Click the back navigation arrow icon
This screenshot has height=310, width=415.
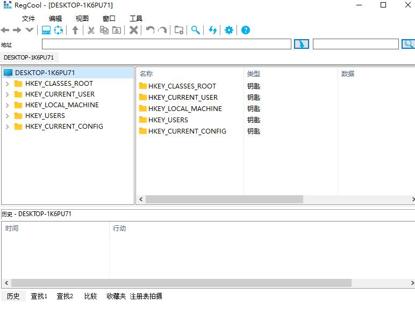pyautogui.click(x=5, y=30)
